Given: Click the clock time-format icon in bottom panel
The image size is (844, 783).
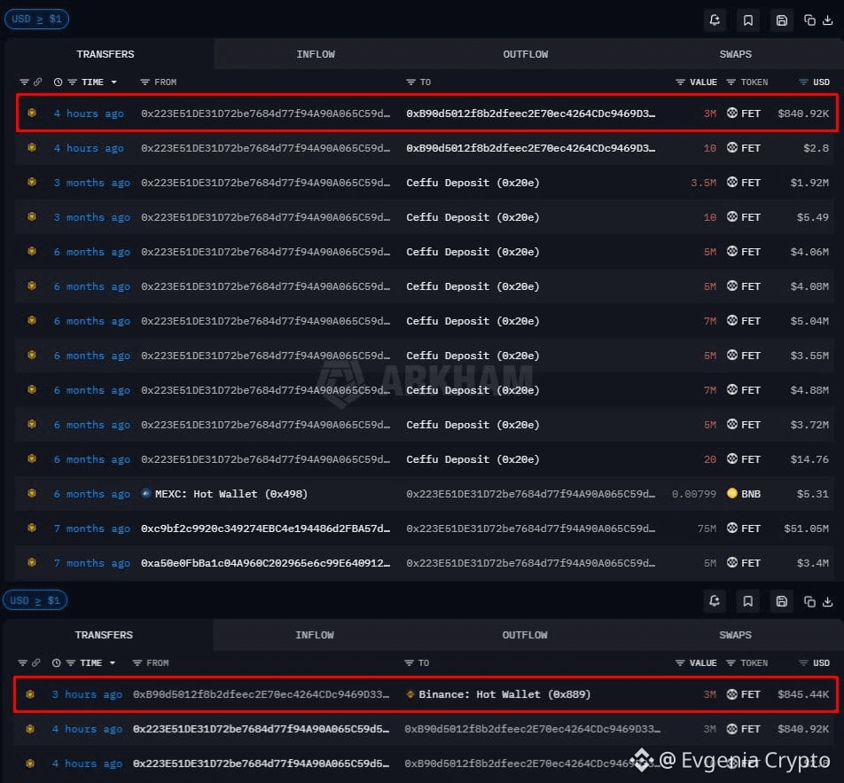Looking at the screenshot, I should [56, 663].
